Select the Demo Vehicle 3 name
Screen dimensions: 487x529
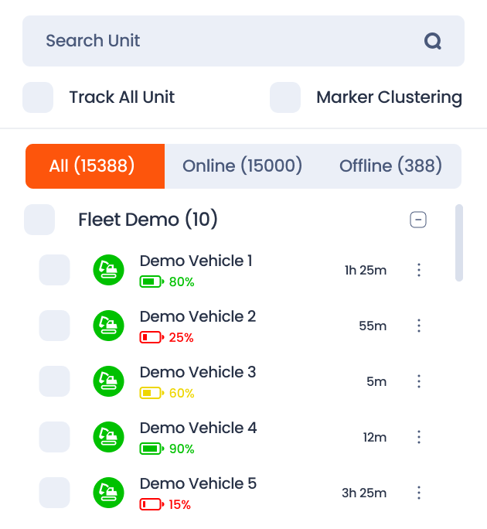coord(198,372)
